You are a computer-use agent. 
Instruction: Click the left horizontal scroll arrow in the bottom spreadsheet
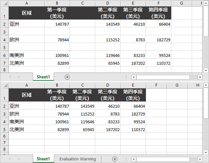point(134,159)
